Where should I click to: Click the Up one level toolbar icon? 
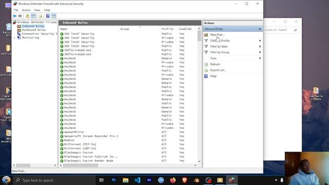[27, 16]
